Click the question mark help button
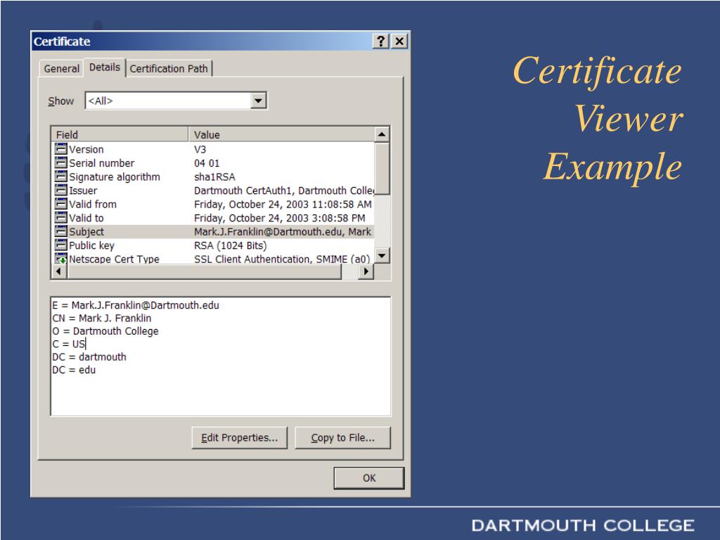The width and height of the screenshot is (720, 540). [380, 41]
